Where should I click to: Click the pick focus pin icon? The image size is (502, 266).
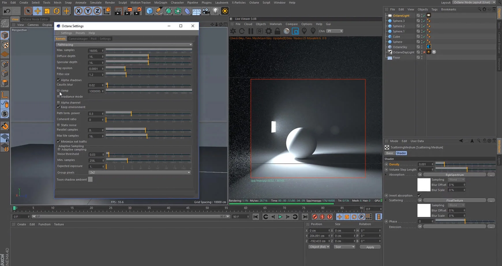point(304,31)
